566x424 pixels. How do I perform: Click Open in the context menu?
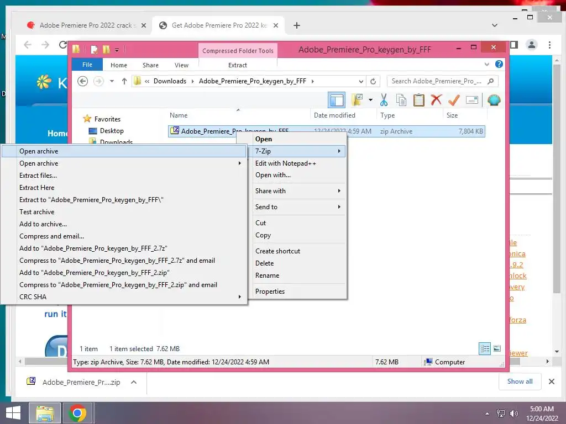(x=291, y=139)
